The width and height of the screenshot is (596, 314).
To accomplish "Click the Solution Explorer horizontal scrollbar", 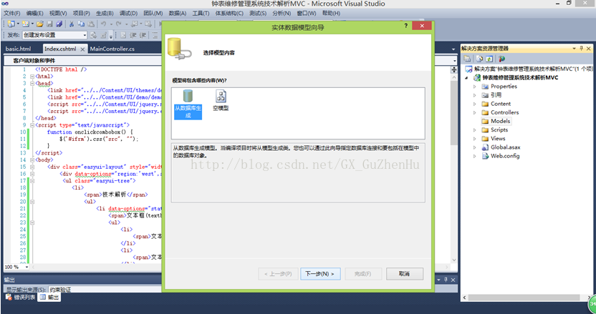I will [x=526, y=298].
